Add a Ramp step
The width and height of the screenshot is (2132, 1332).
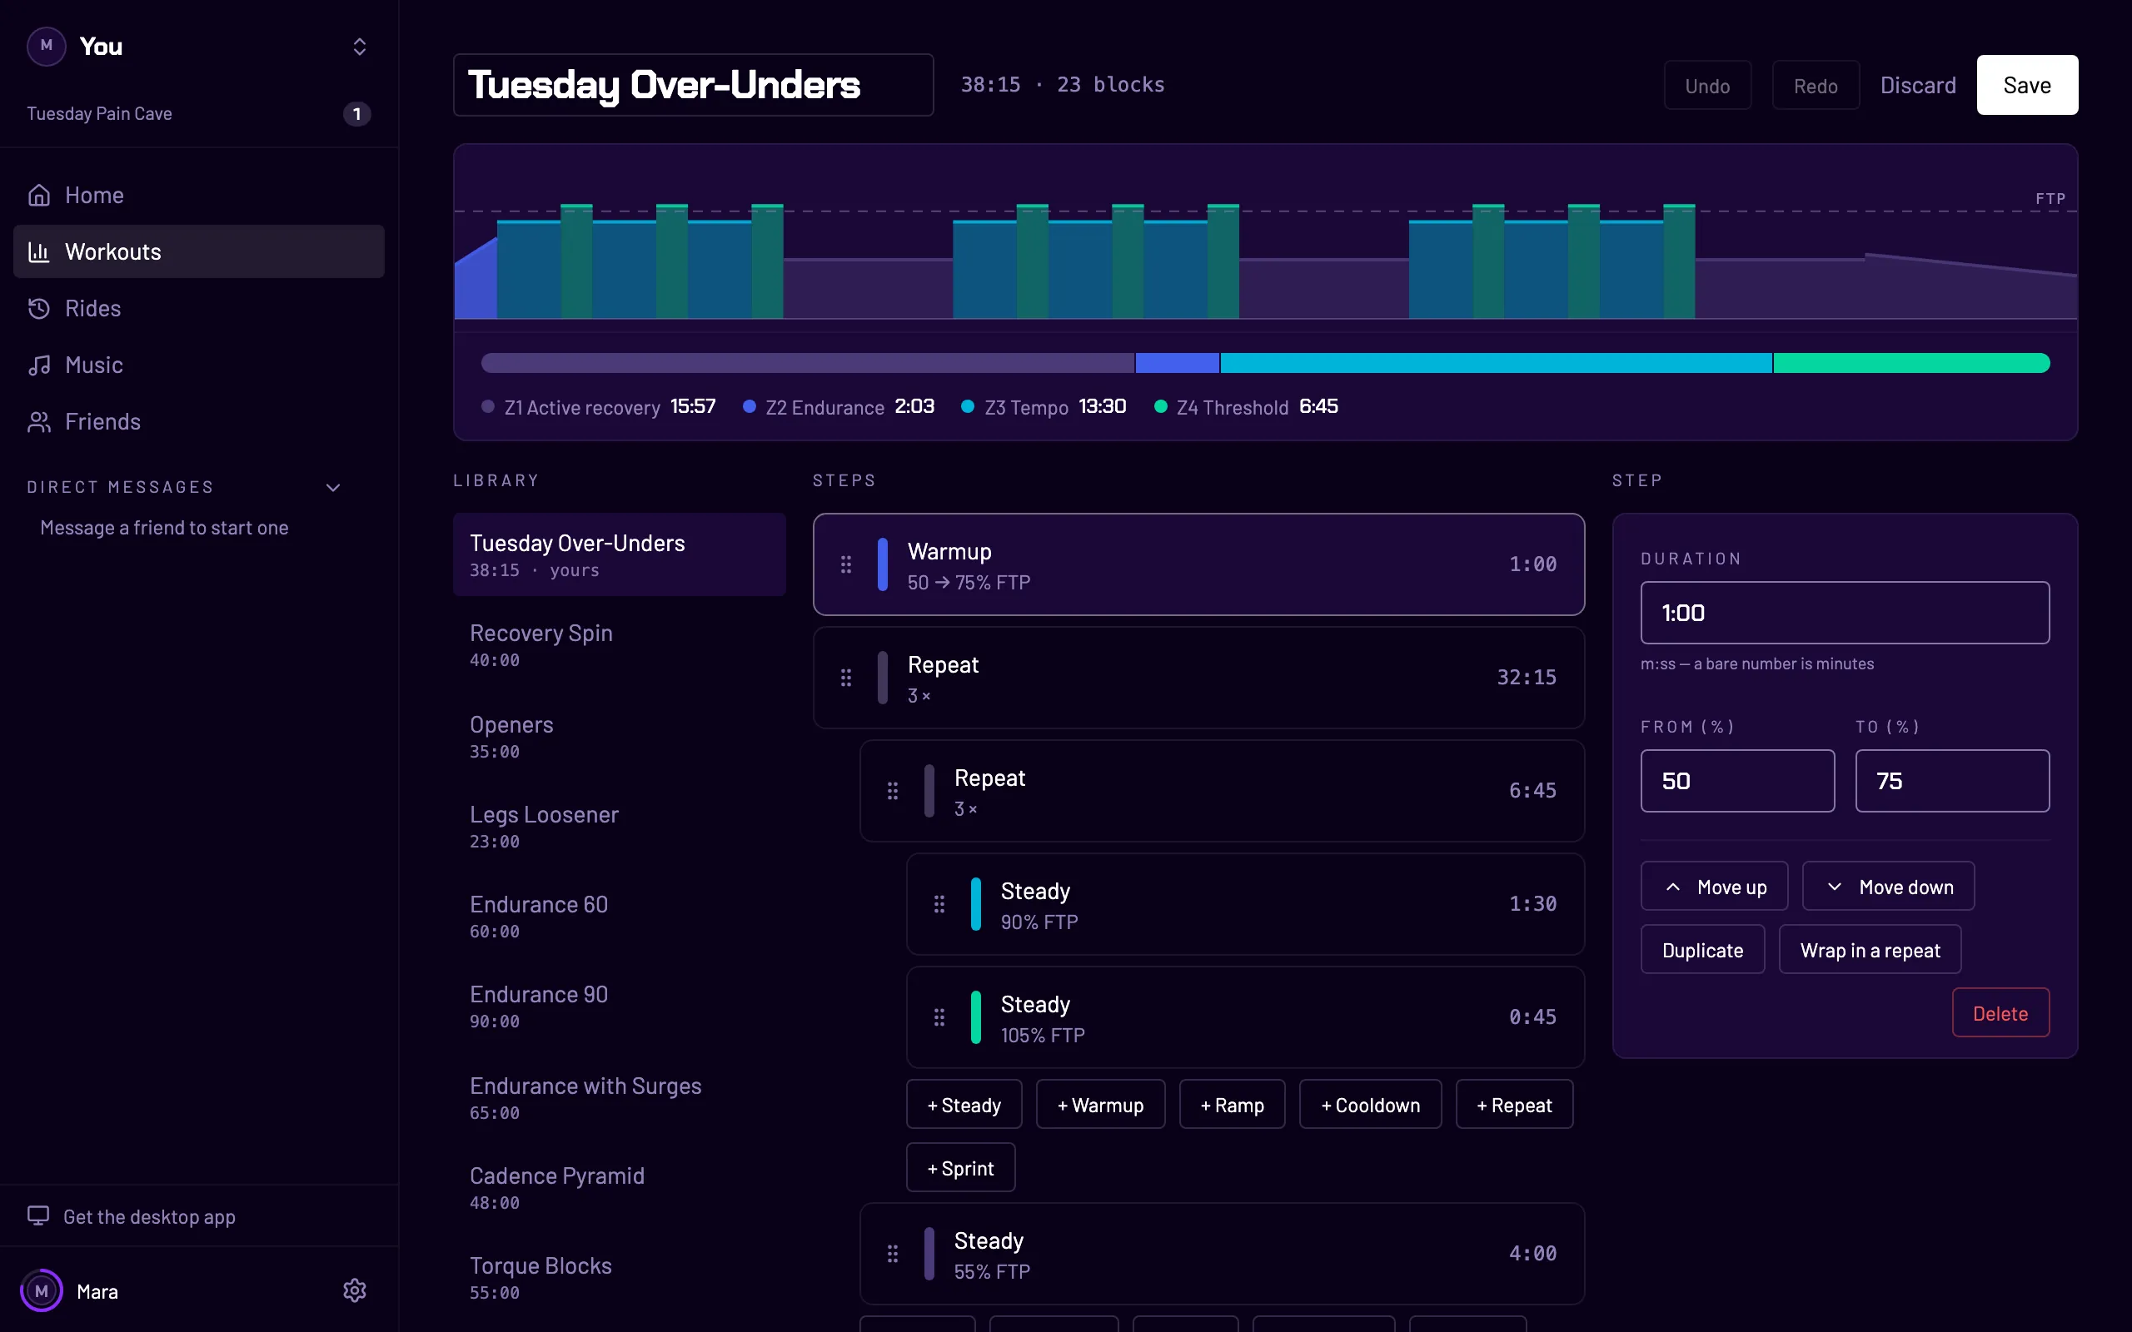coord(1232,1105)
